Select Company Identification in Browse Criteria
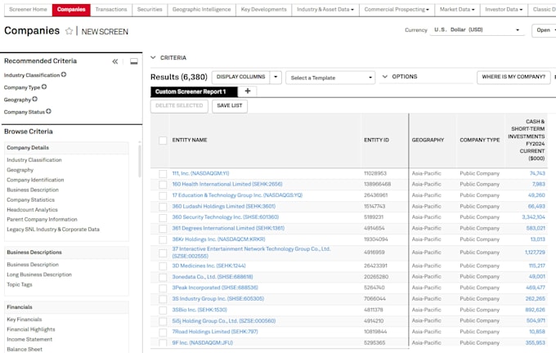This screenshot has height=353, width=556. [x=35, y=180]
